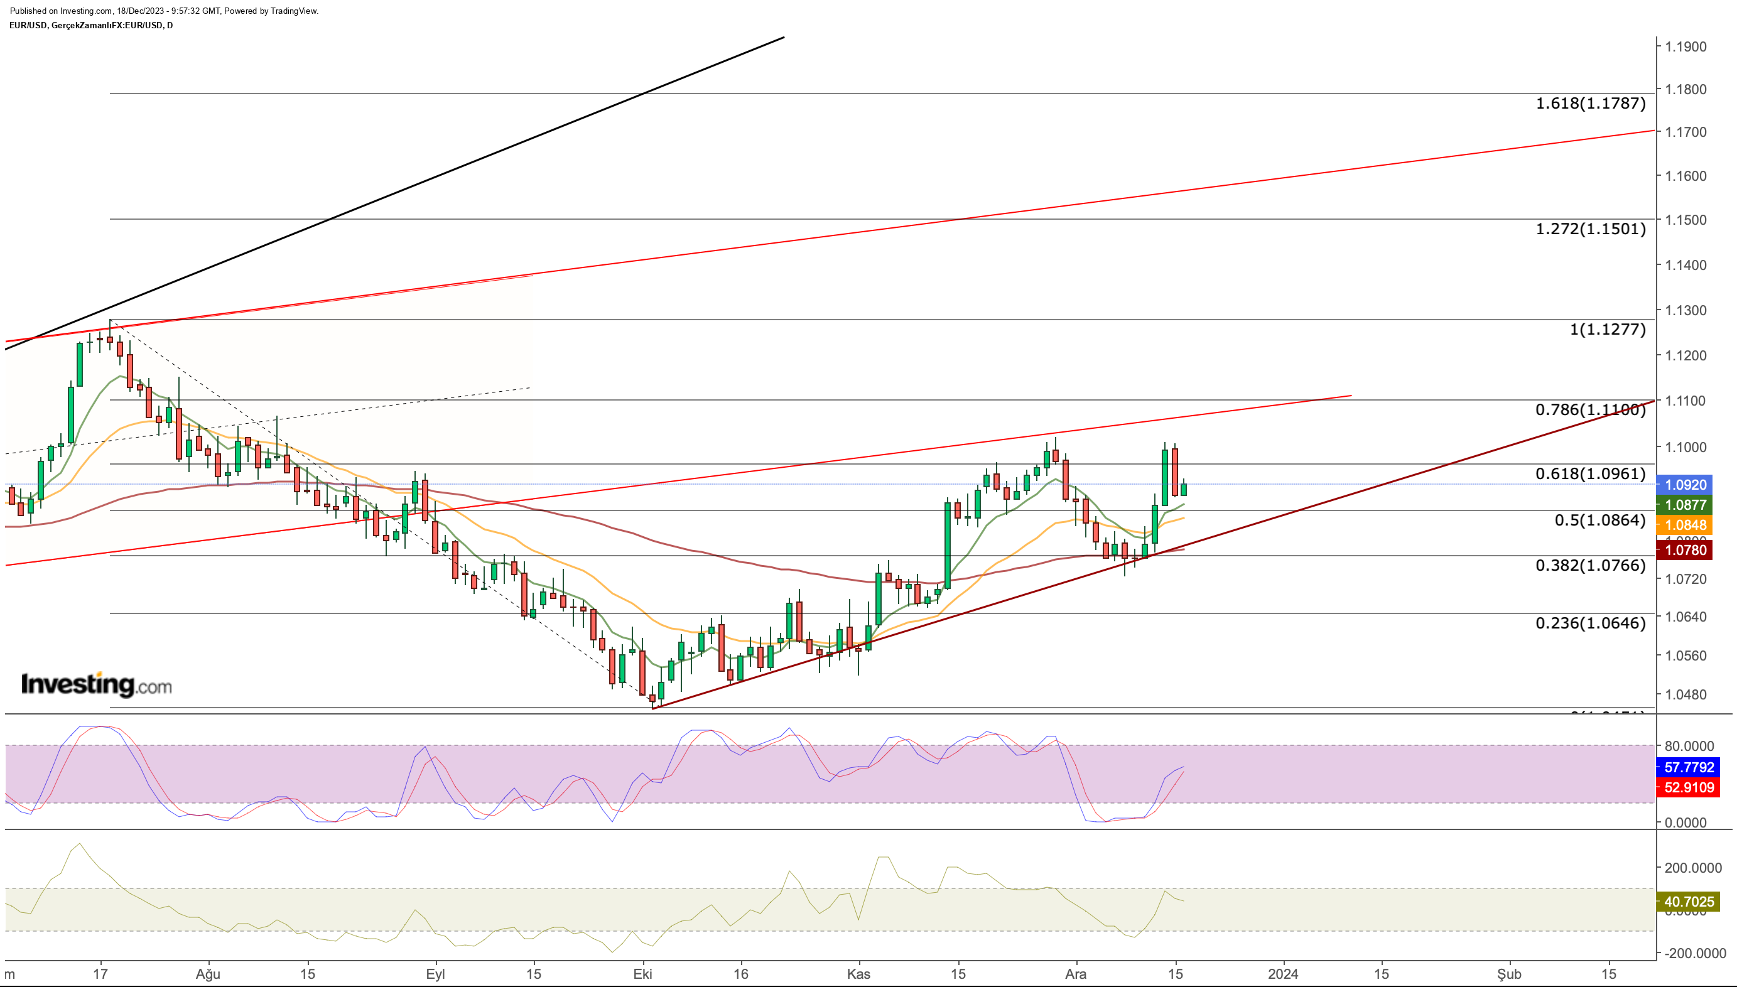Click the 1.0480 price axis label
Viewport: 1737px width, 987px height.
click(x=1686, y=695)
